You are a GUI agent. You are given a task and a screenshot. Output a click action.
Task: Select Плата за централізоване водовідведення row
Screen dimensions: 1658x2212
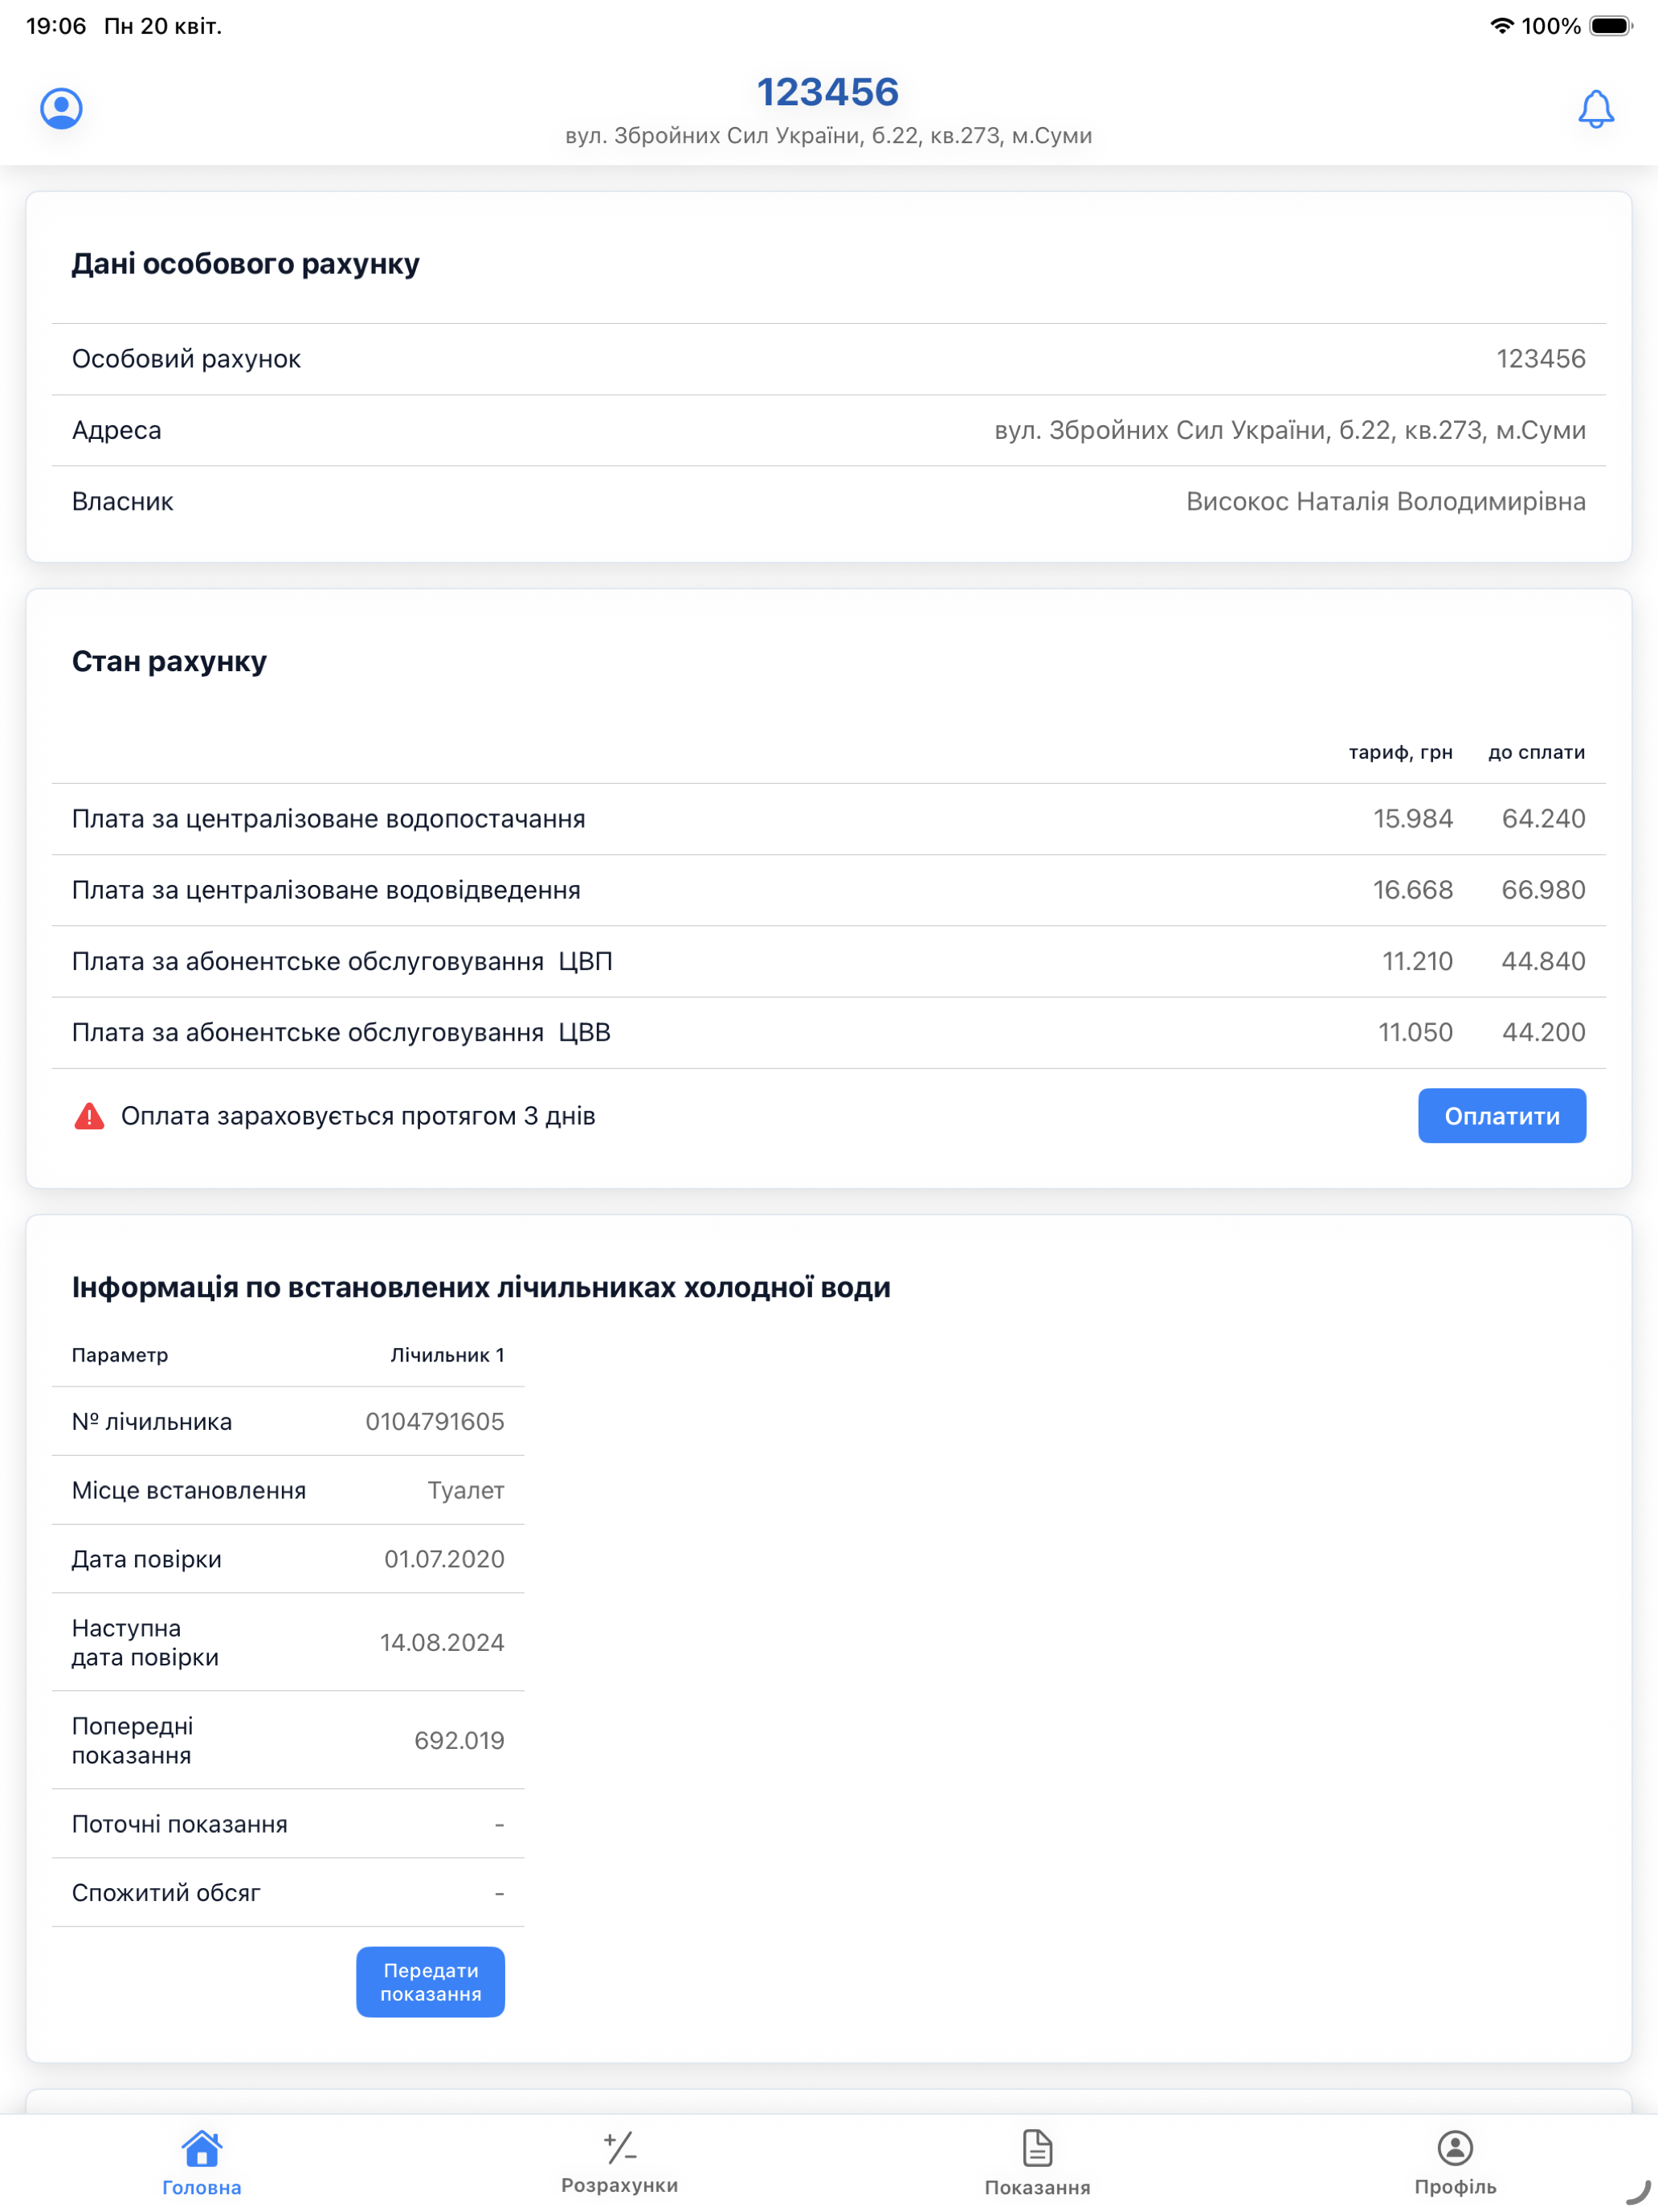[828, 890]
